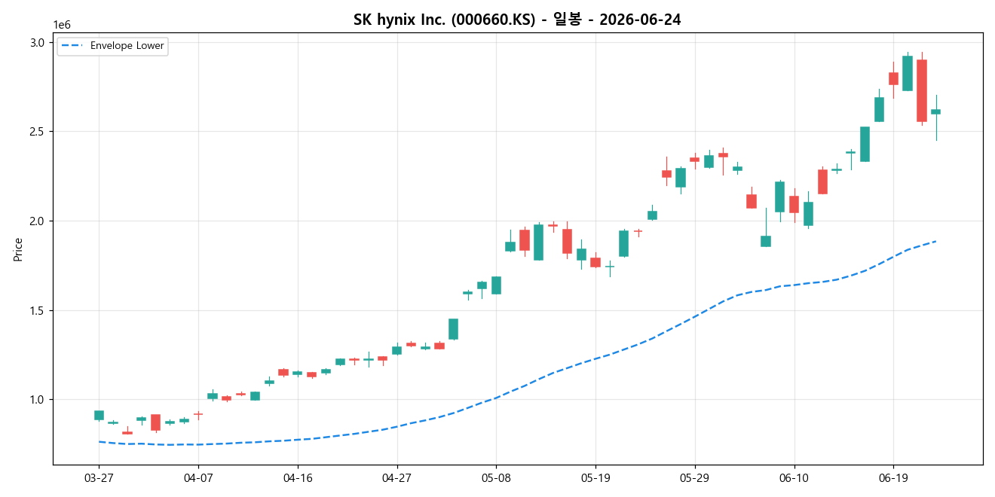Click the 1e6 axis multiplier label

62,25
